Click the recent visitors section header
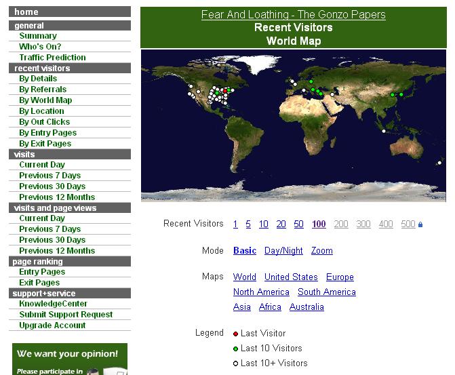This screenshot has width=455, height=375. click(x=70, y=68)
